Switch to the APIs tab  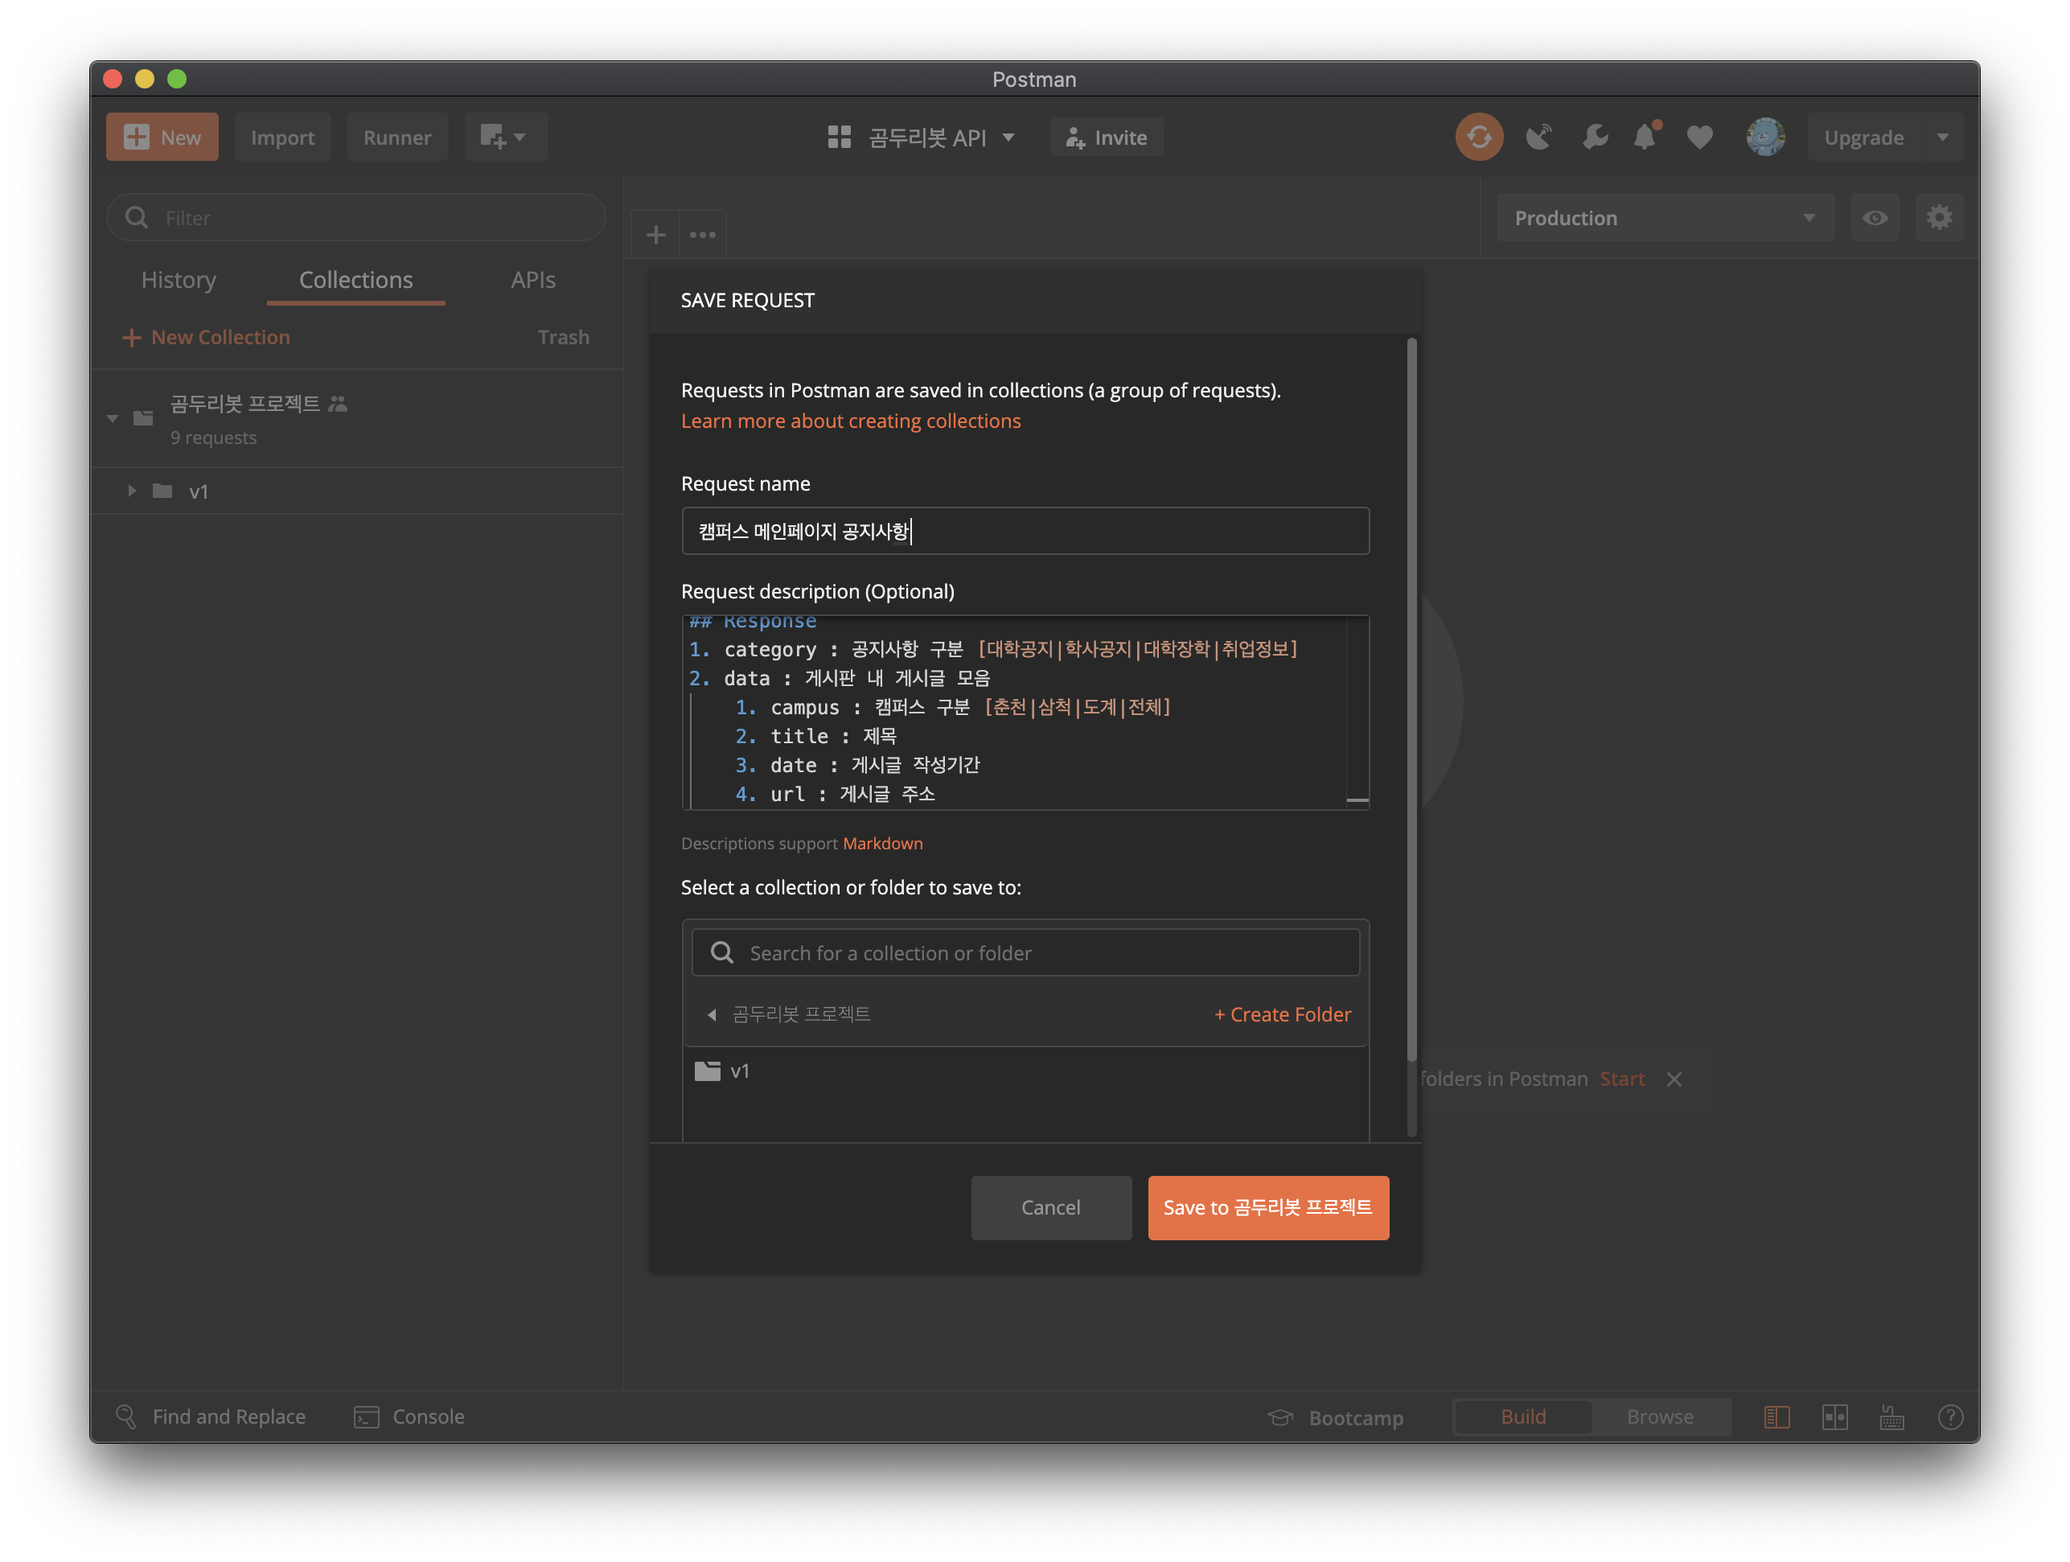tap(532, 280)
